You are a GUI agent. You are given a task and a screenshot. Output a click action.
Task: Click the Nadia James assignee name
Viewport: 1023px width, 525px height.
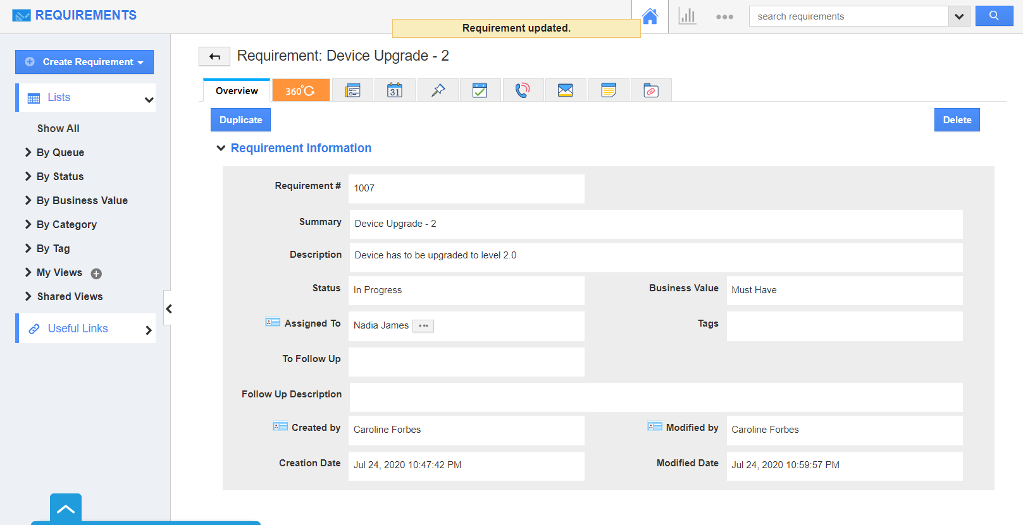pos(381,325)
